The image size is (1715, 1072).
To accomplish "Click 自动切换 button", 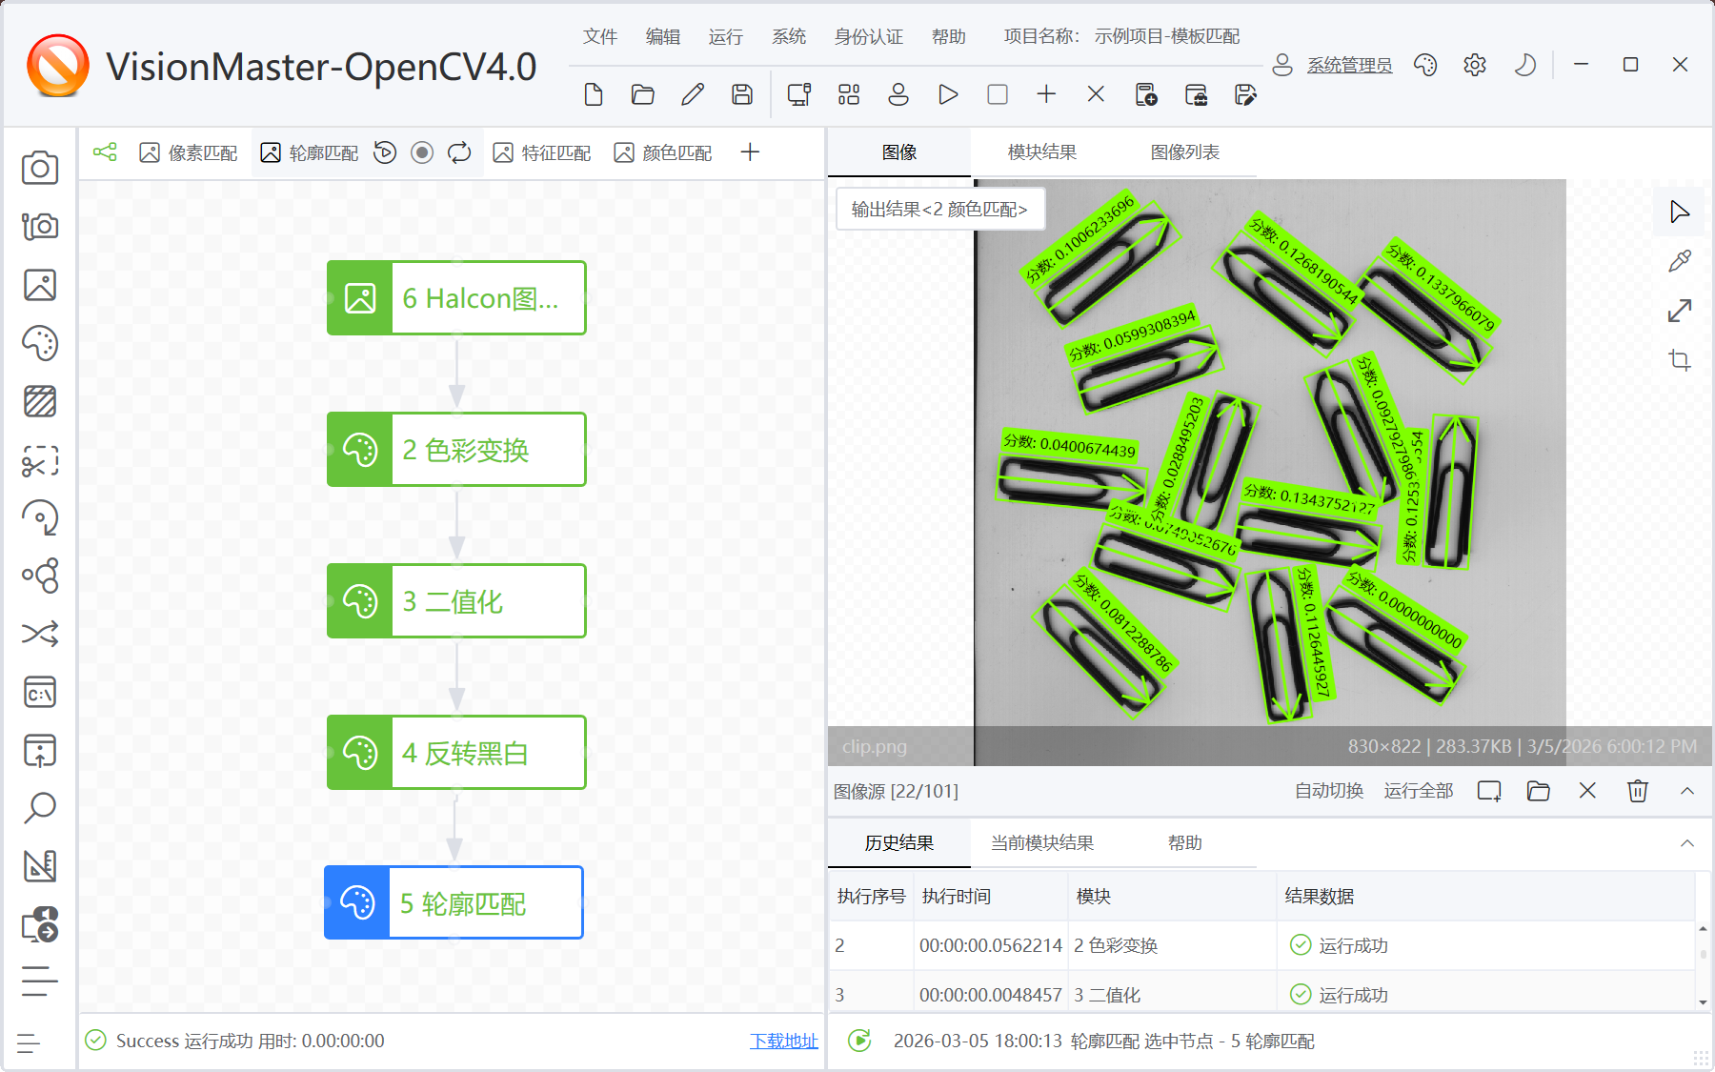I will coord(1329,791).
